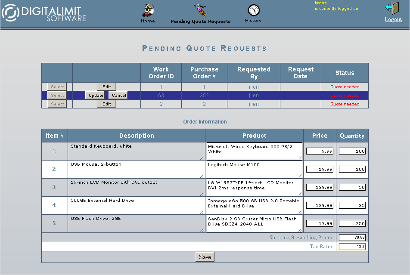
Task: Click the Purchase Order # column header
Action: pyautogui.click(x=204, y=73)
